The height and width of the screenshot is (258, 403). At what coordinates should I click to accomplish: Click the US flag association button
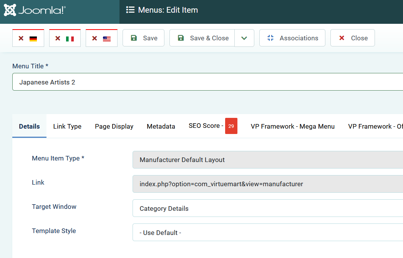coord(101,38)
